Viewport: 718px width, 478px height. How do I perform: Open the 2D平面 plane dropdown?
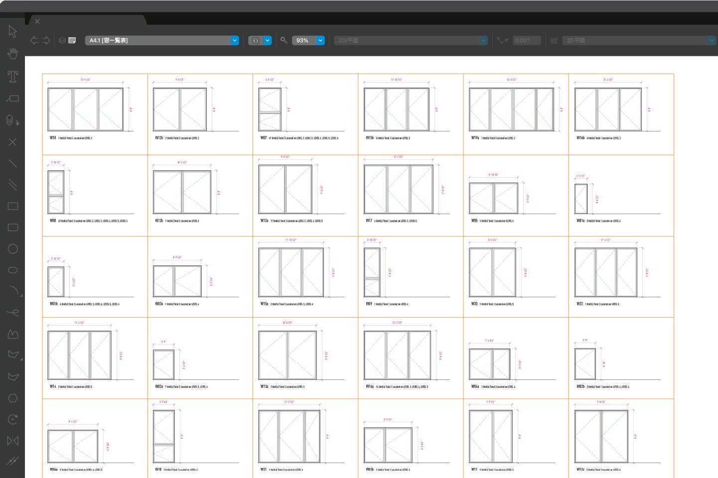click(640, 40)
